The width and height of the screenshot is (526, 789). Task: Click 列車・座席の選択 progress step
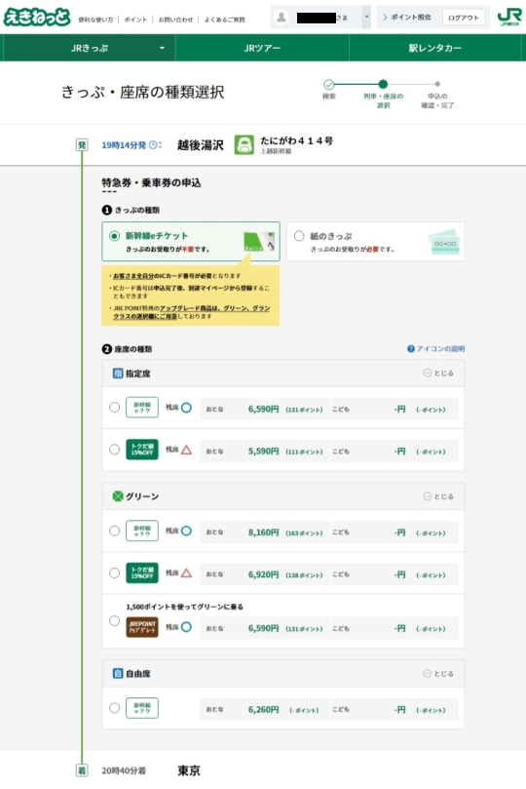tap(384, 94)
